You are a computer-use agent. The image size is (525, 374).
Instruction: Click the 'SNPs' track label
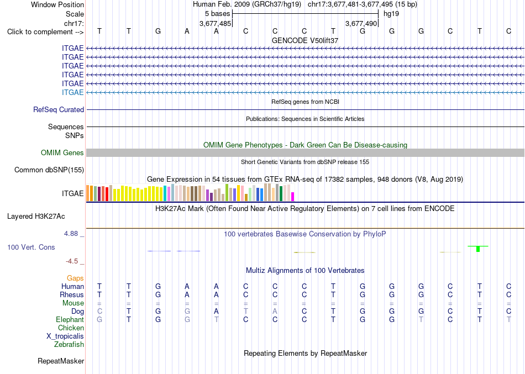point(75,135)
